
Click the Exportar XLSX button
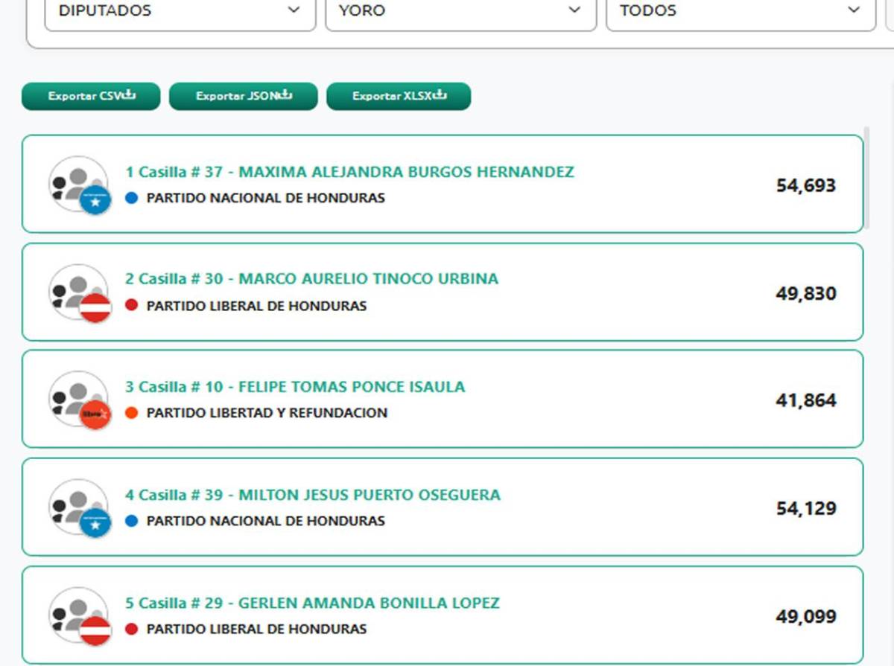coord(399,95)
